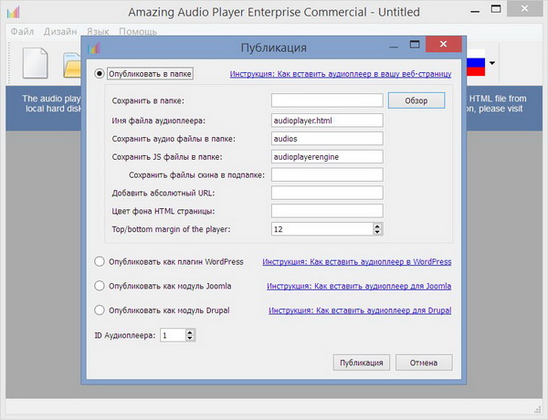Increment the ID Аудиоплеера stepper
The image size is (548, 420).
point(189,332)
